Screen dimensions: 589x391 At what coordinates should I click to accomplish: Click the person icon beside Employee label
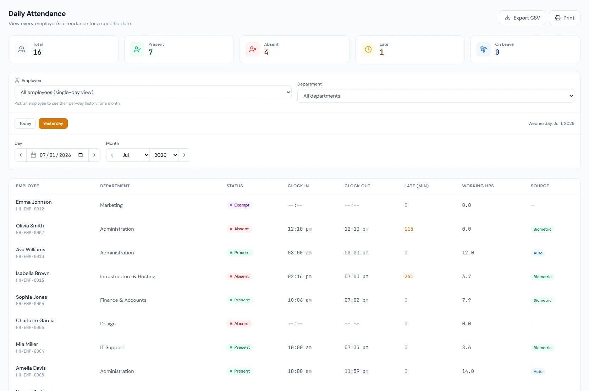click(17, 81)
